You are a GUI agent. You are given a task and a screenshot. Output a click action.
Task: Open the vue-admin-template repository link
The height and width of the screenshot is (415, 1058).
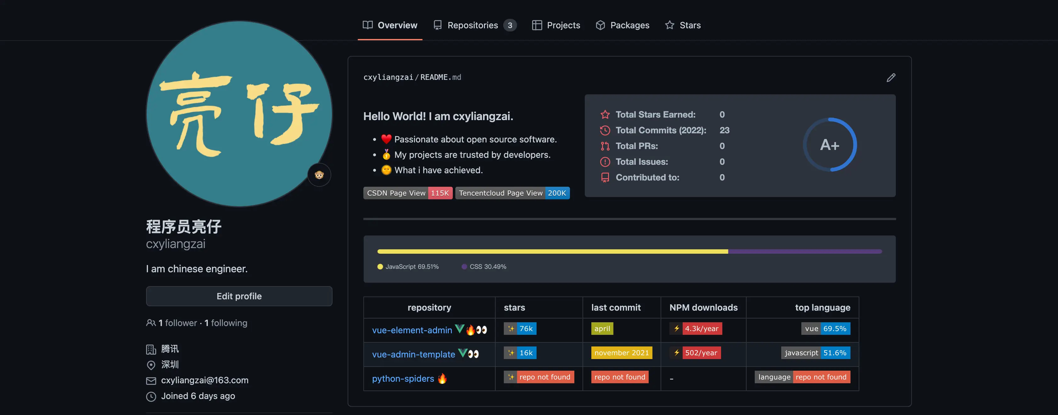click(413, 354)
